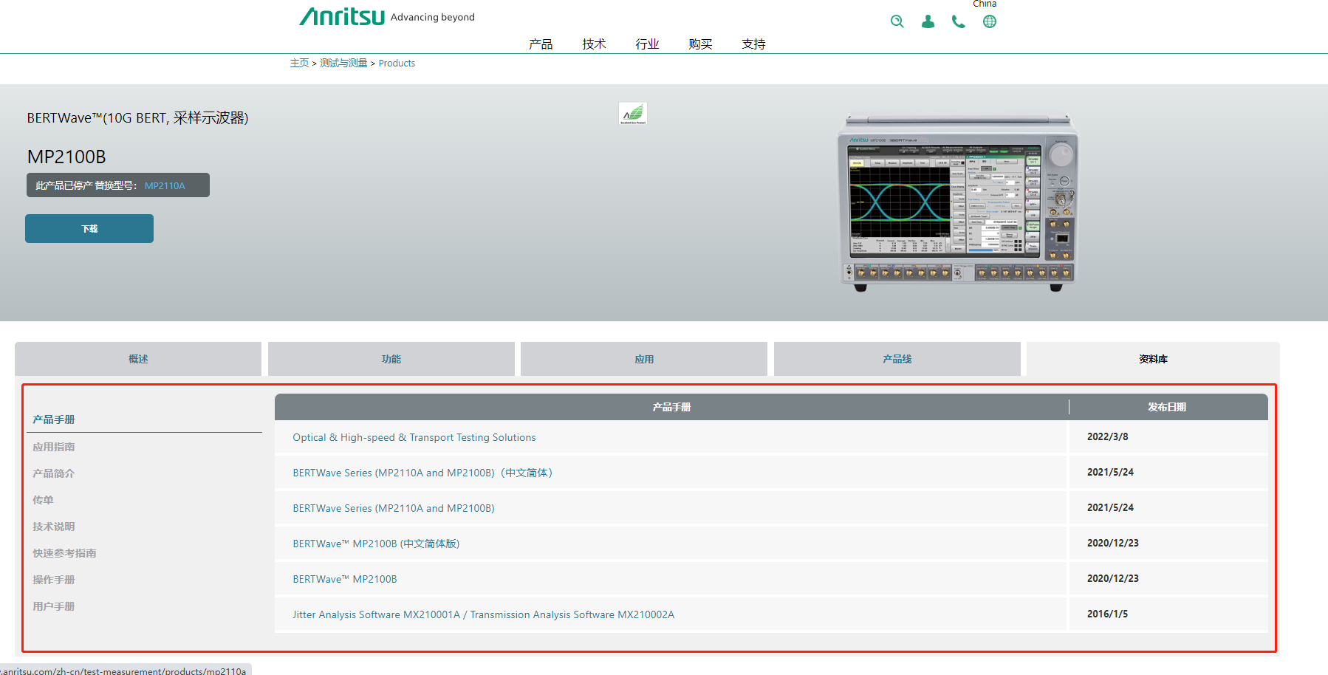Click the MP2100B product image
The height and width of the screenshot is (675, 1328).
point(957,202)
